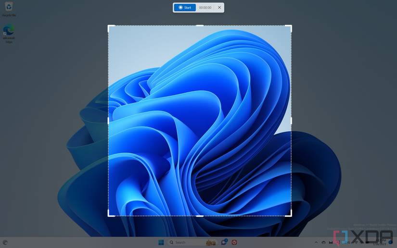Viewport: 397px width, 248px height.
Task: Click the right edge middle selection handle
Action: [291, 121]
